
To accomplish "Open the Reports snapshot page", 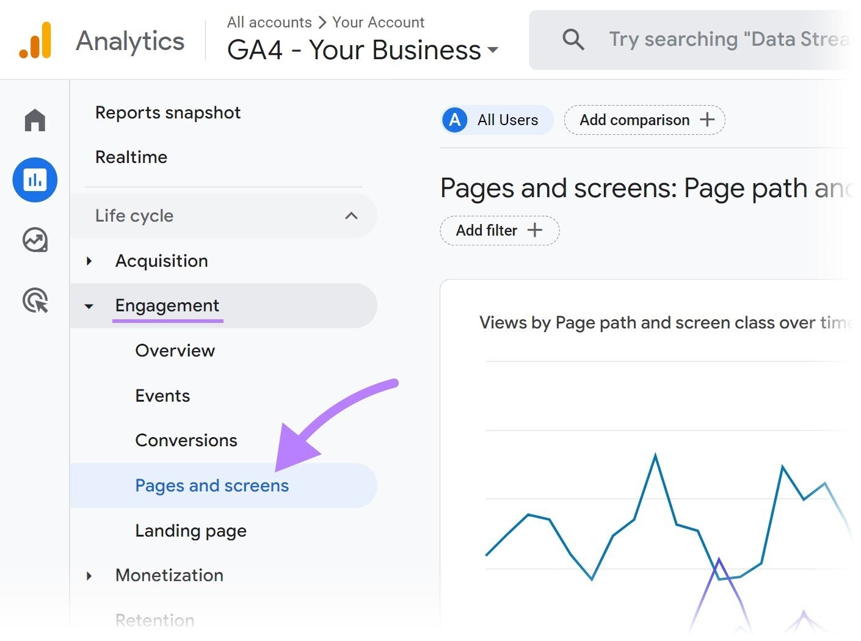I will click(168, 112).
